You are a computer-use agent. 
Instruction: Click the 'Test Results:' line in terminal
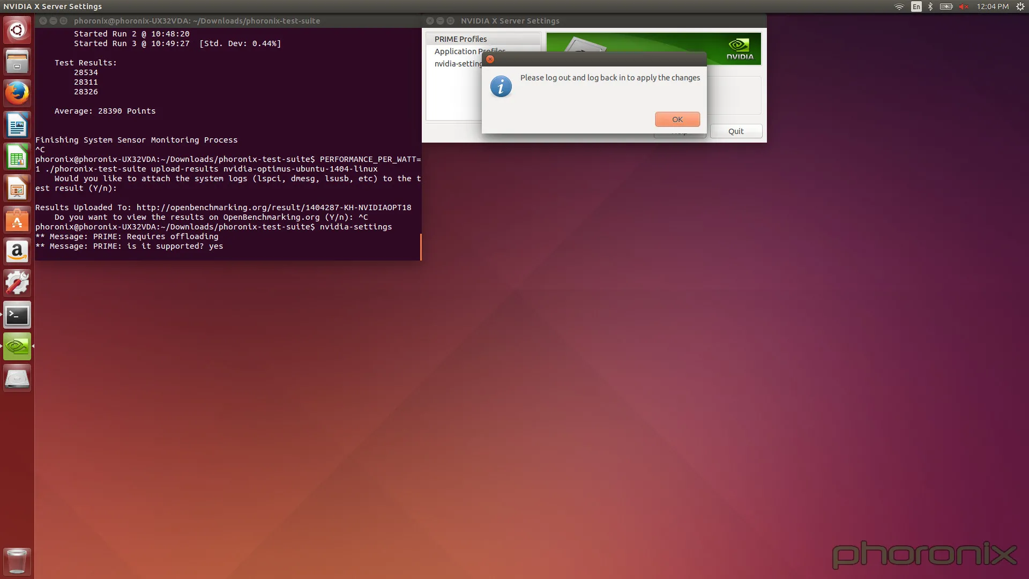[85, 63]
